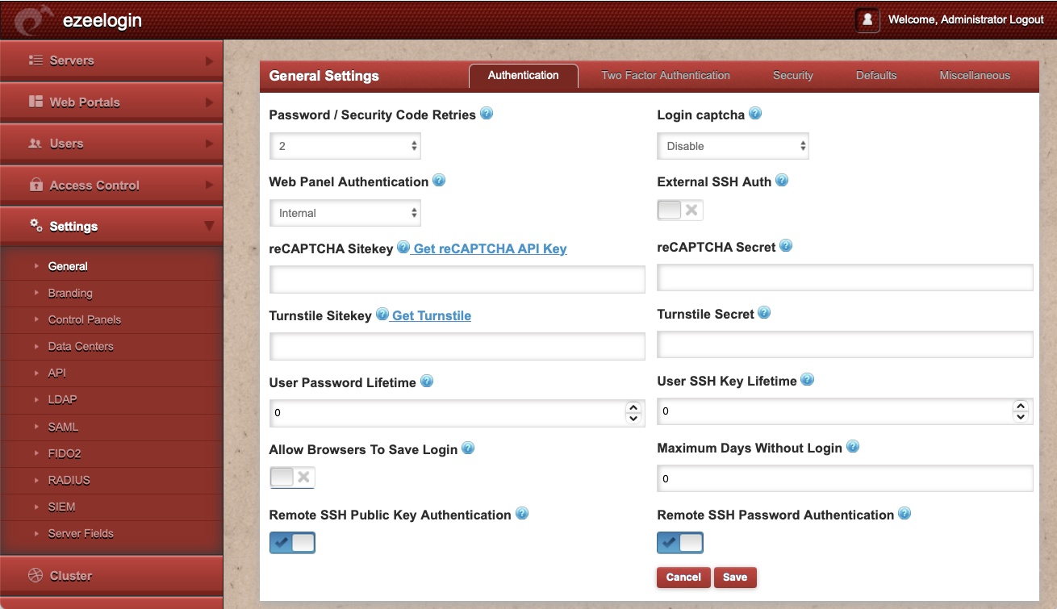Disable Remote SSH Password Authentication switch
Image resolution: width=1057 pixels, height=609 pixels.
coord(680,543)
